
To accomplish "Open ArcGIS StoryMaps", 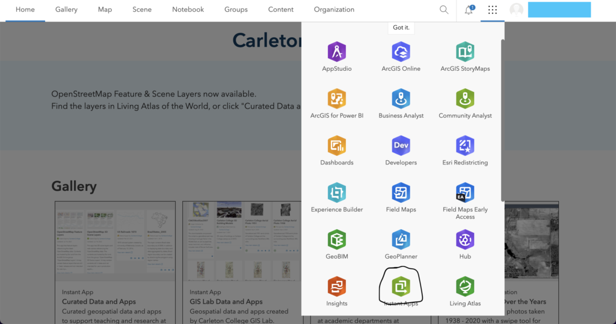I will point(465,57).
